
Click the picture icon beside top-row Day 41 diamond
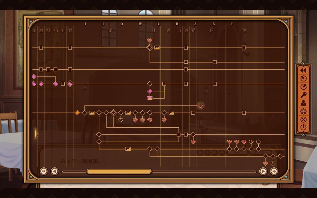pos(157,48)
